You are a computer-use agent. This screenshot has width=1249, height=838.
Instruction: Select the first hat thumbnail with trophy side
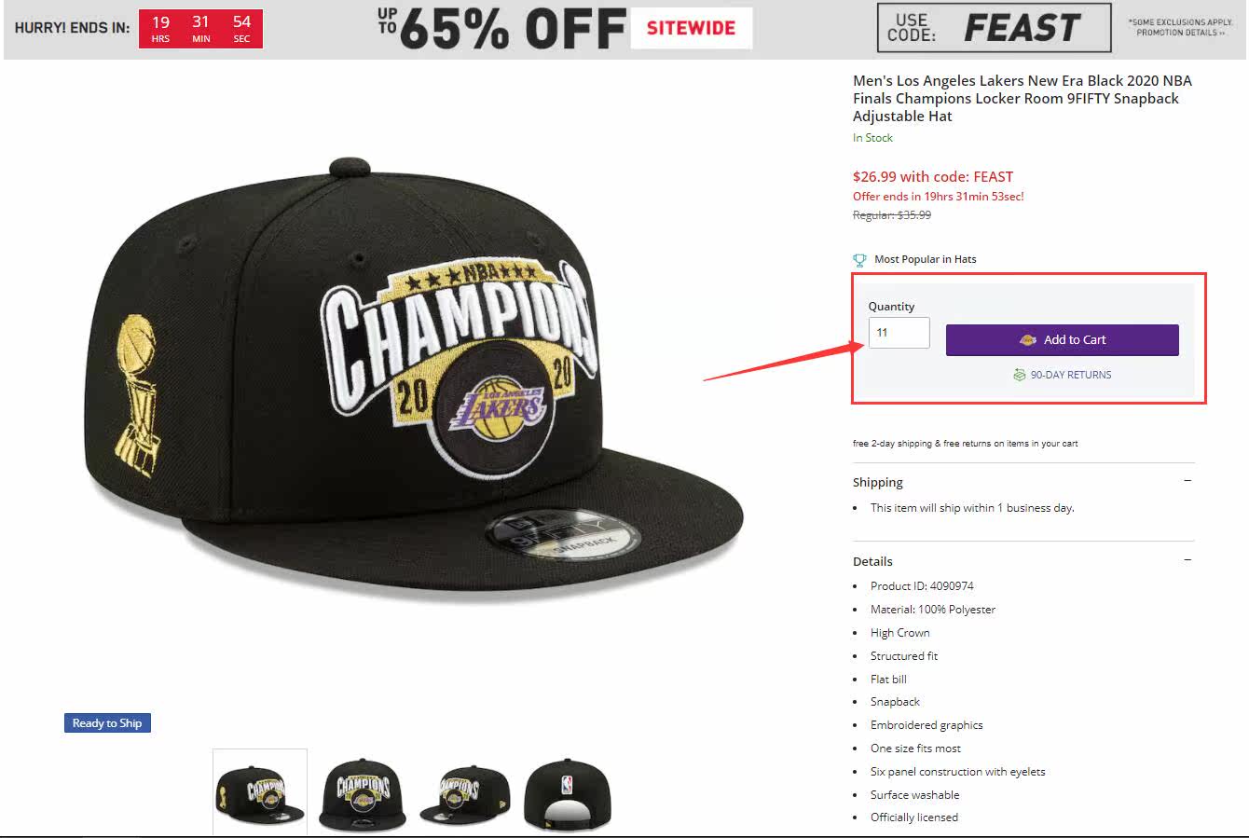260,791
